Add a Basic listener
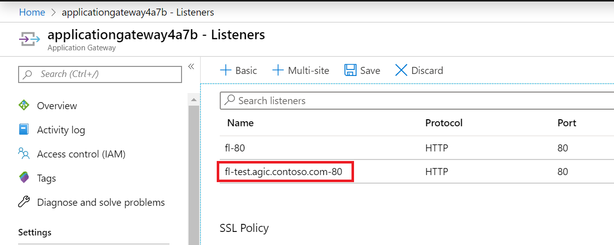This screenshot has height=245, width=614. pos(239,70)
